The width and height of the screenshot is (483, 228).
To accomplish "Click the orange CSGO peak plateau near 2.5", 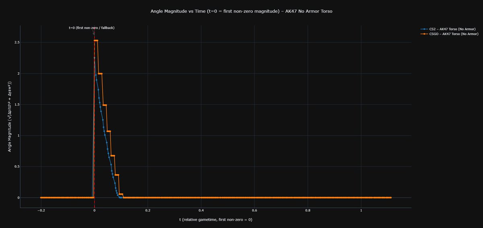I will [x=96, y=41].
